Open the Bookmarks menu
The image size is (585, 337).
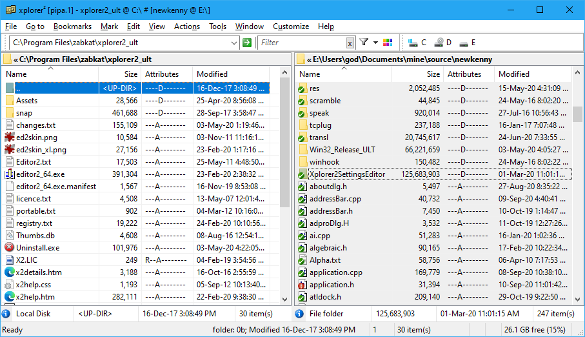pos(72,26)
